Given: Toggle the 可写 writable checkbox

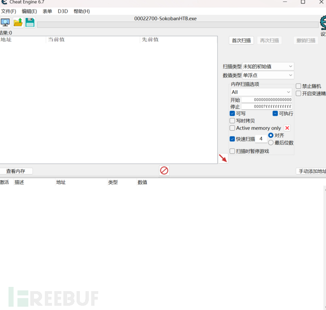Looking at the screenshot, I should pyautogui.click(x=232, y=114).
